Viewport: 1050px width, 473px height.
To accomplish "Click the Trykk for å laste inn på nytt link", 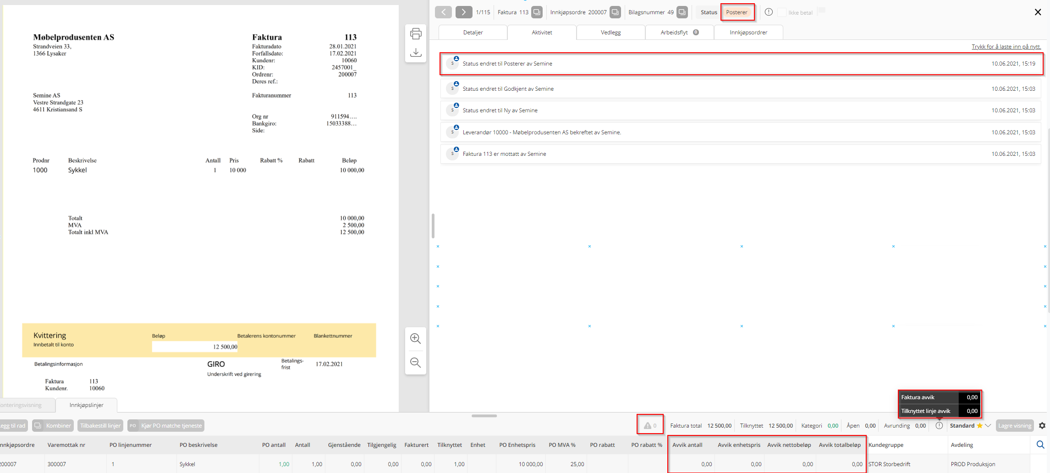I will coord(1006,47).
